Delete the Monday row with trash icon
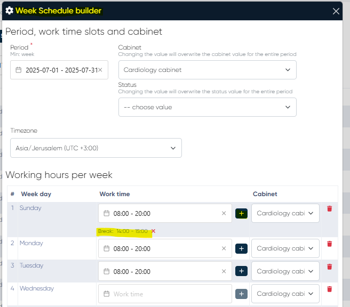 pyautogui.click(x=329, y=244)
